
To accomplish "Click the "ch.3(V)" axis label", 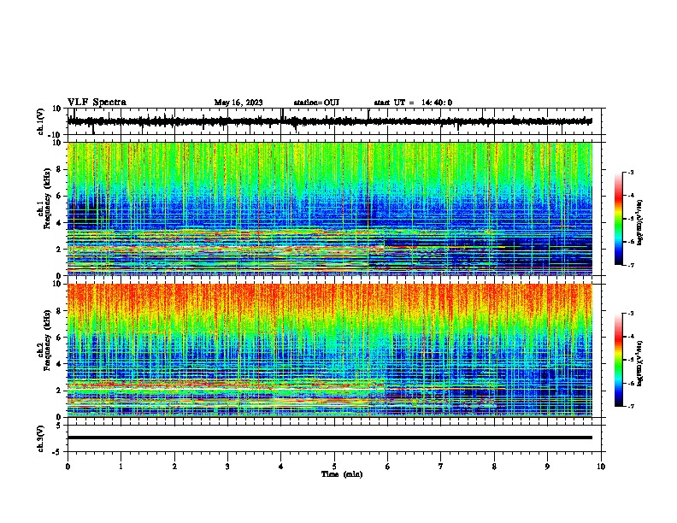I will tap(41, 439).
